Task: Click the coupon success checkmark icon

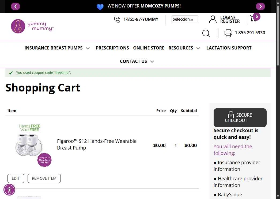Action: [x=11, y=73]
